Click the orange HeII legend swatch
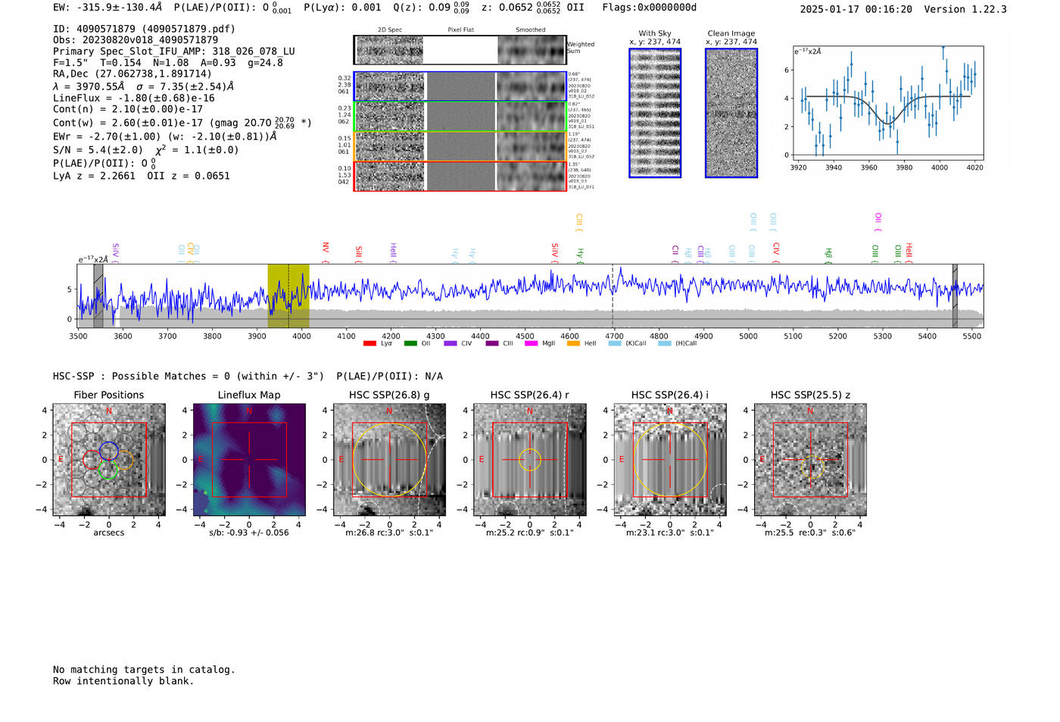This screenshot has width=1060, height=722. 573,344
